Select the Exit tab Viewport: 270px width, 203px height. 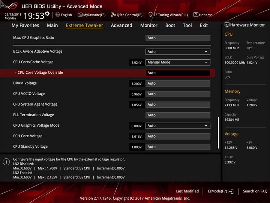pos(204,26)
